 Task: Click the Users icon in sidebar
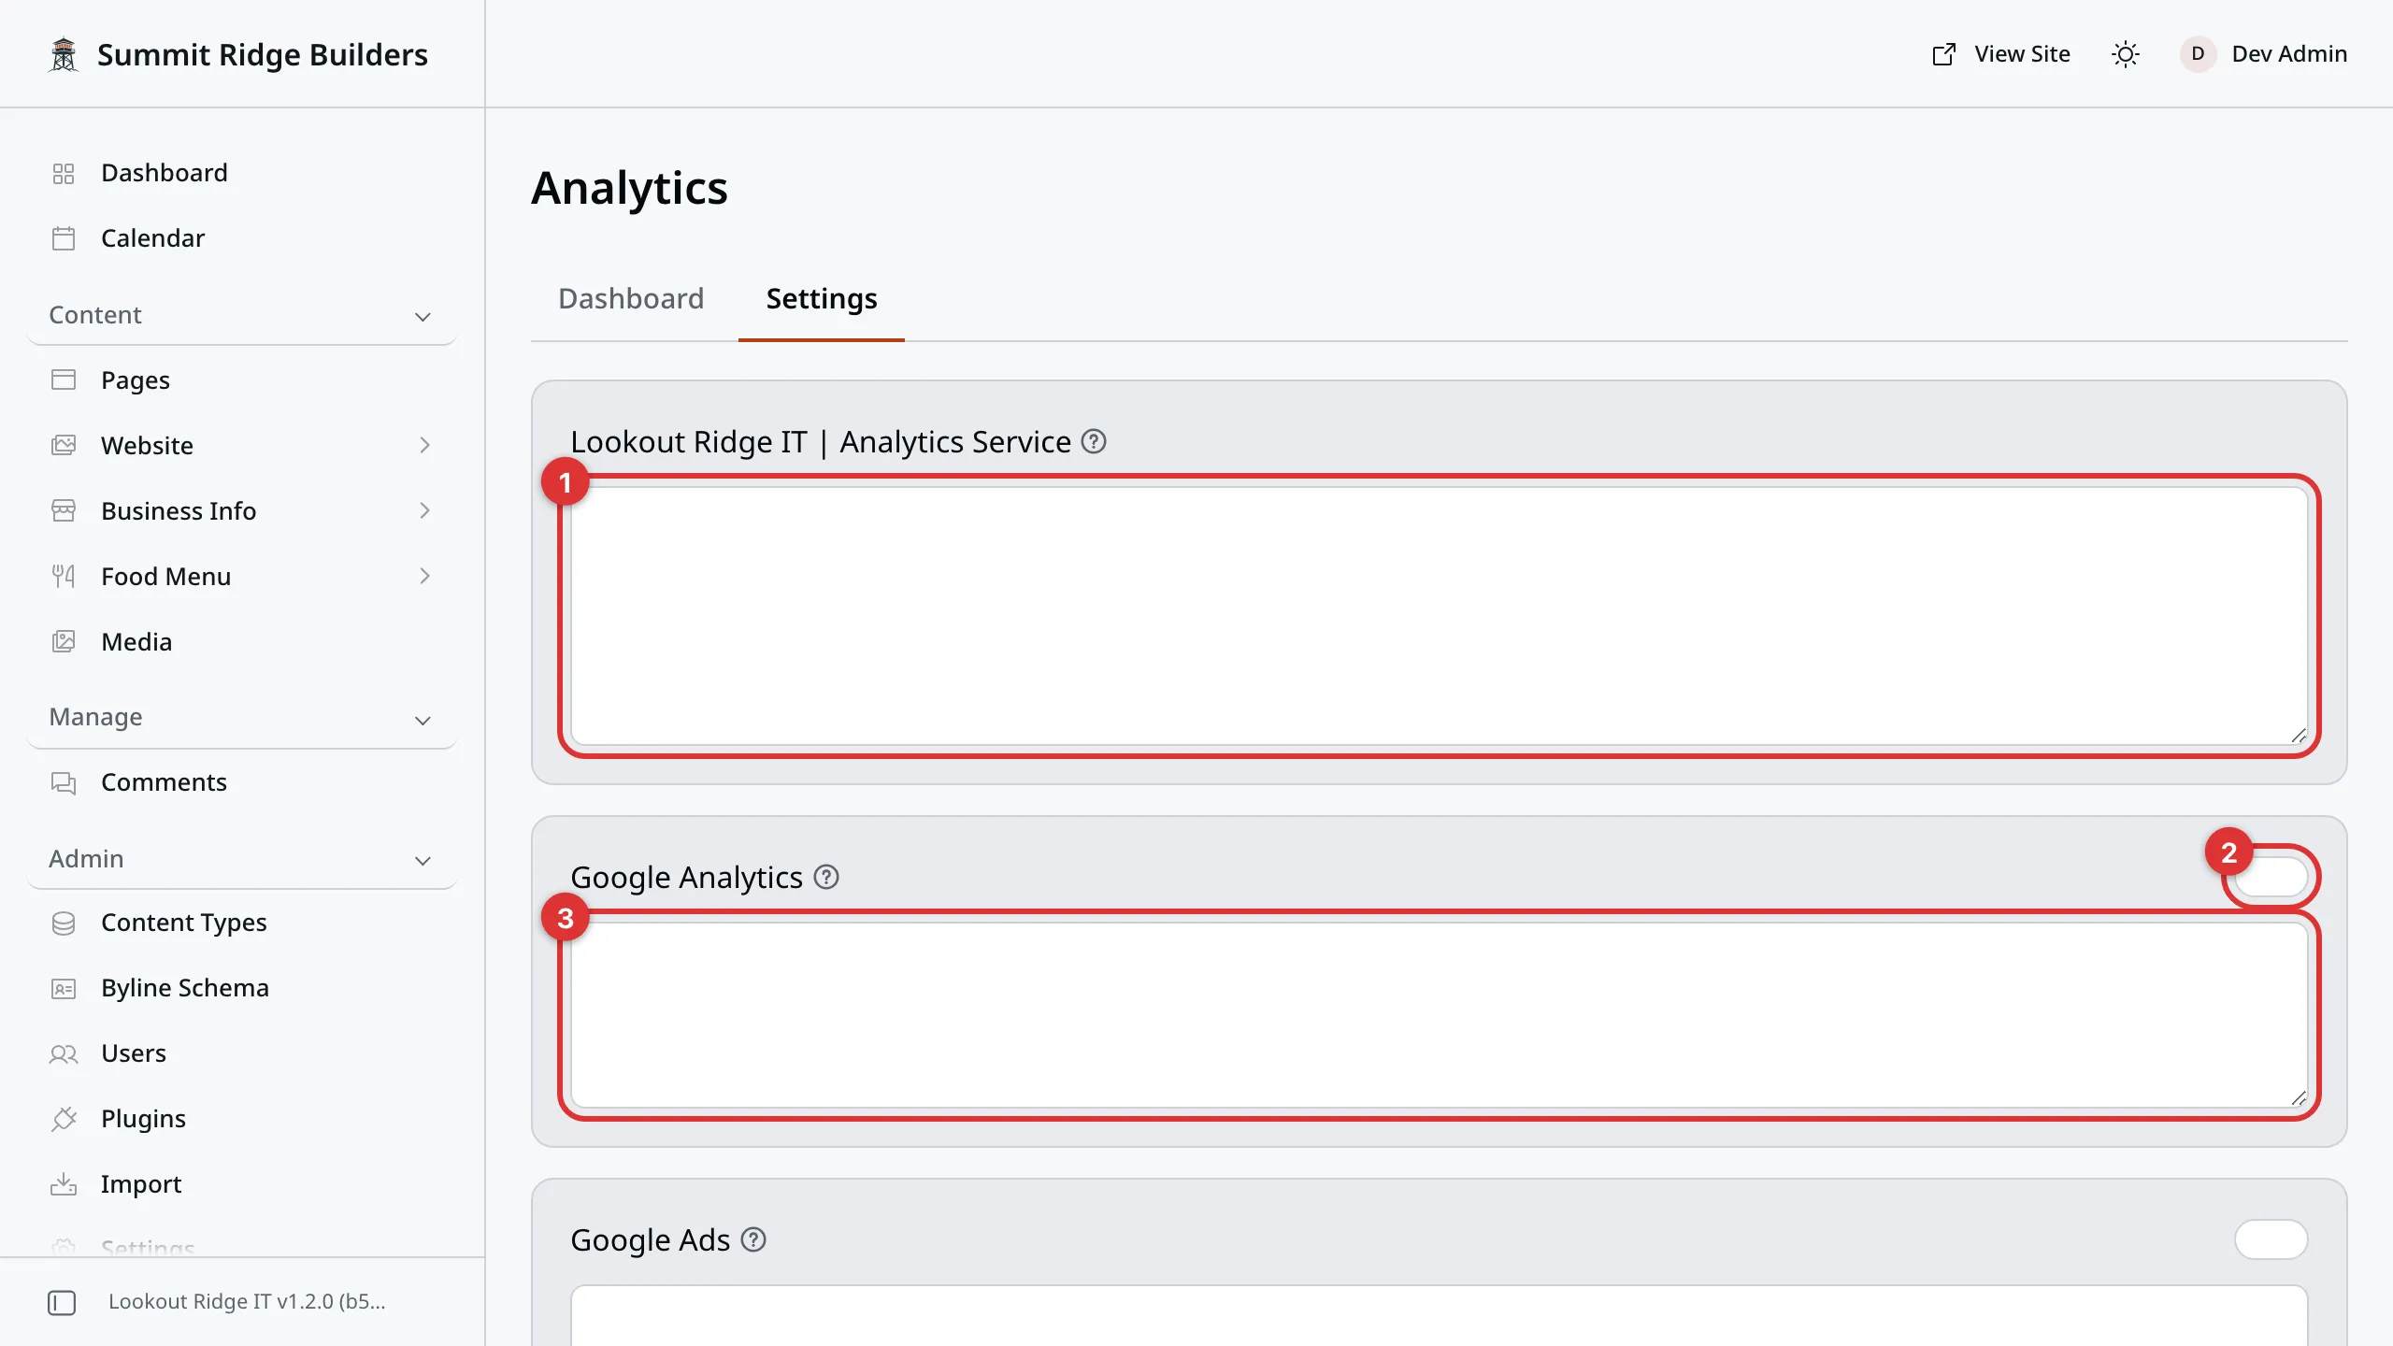click(x=64, y=1053)
